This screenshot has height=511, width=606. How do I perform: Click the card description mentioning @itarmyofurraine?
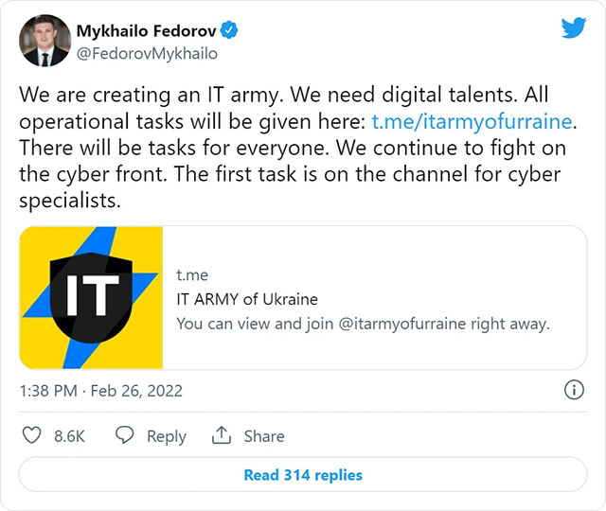(363, 323)
